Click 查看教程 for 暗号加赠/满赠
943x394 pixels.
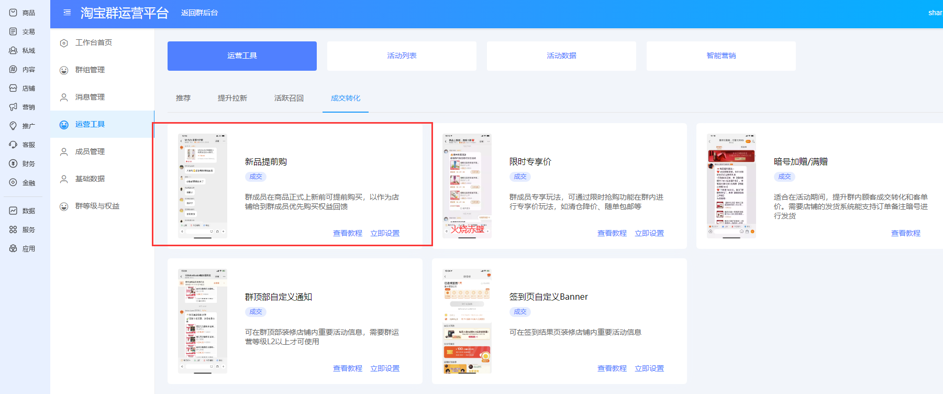coord(906,233)
